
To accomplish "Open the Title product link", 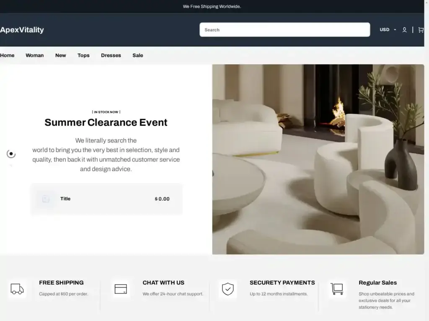I will pos(65,199).
